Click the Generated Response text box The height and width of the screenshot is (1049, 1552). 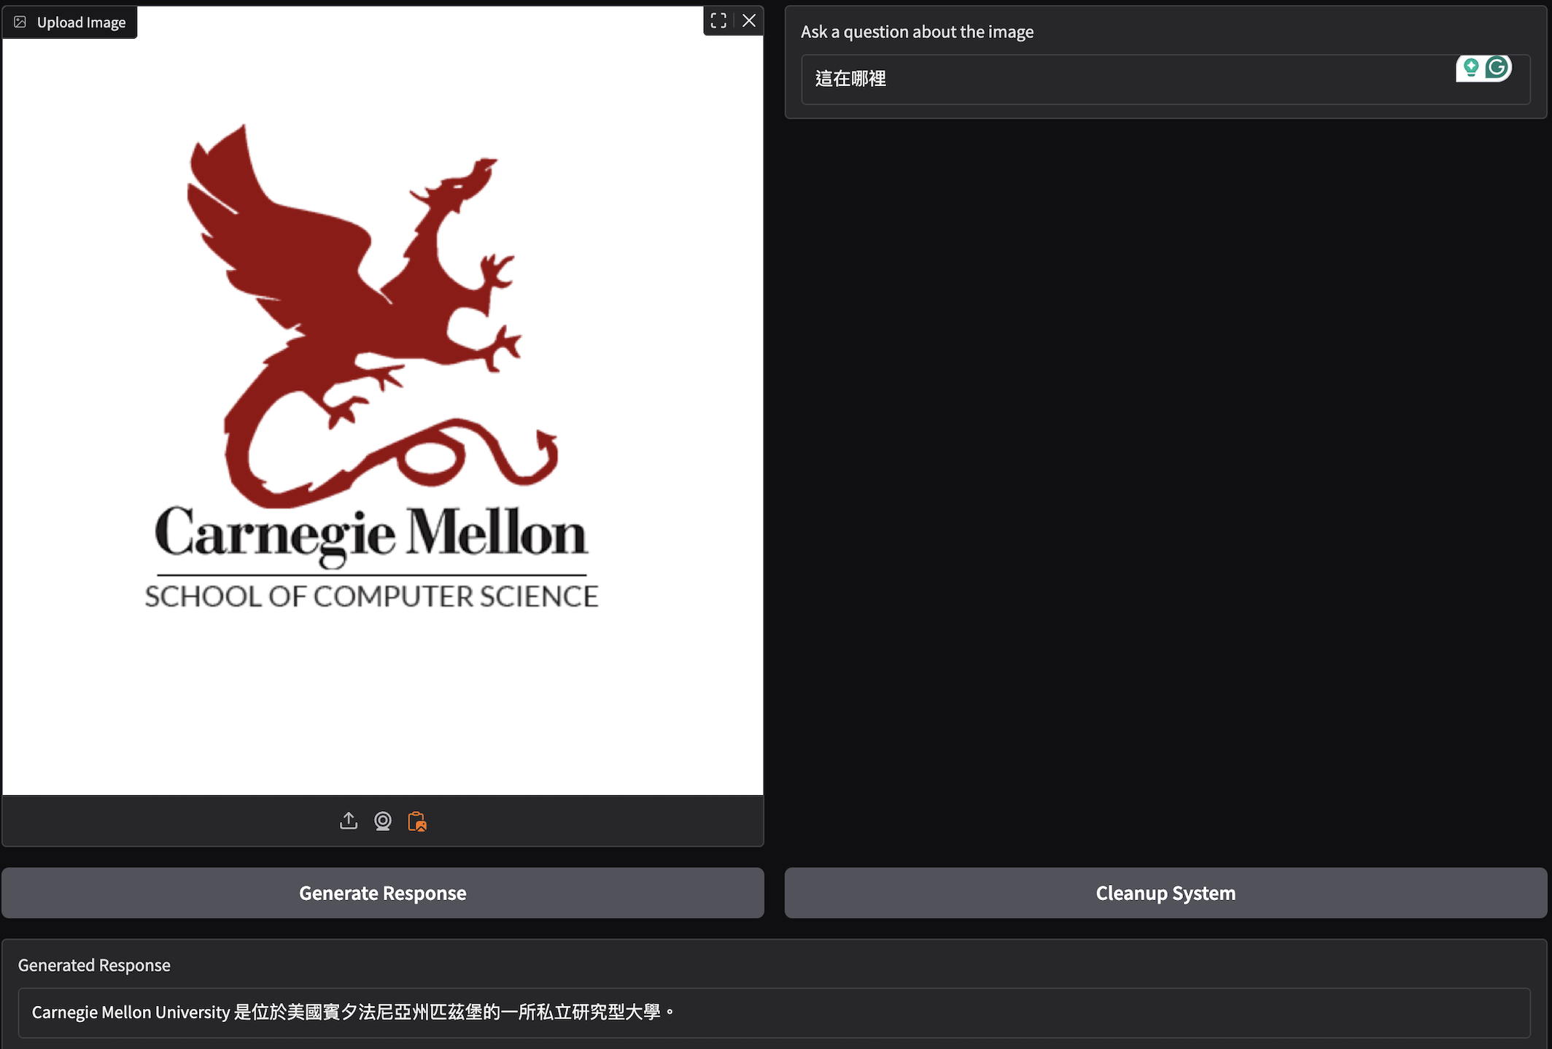click(774, 1012)
